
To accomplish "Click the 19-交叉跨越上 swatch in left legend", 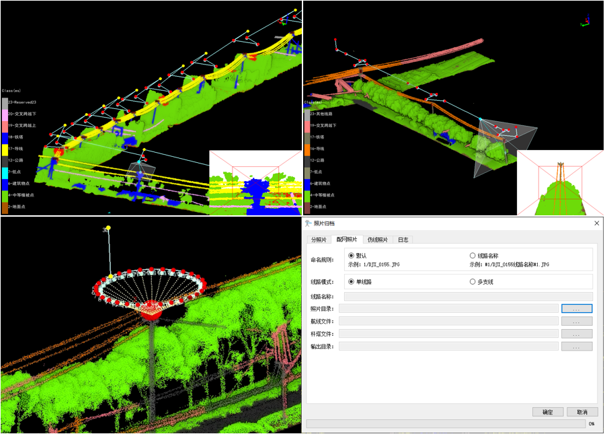I will point(5,126).
